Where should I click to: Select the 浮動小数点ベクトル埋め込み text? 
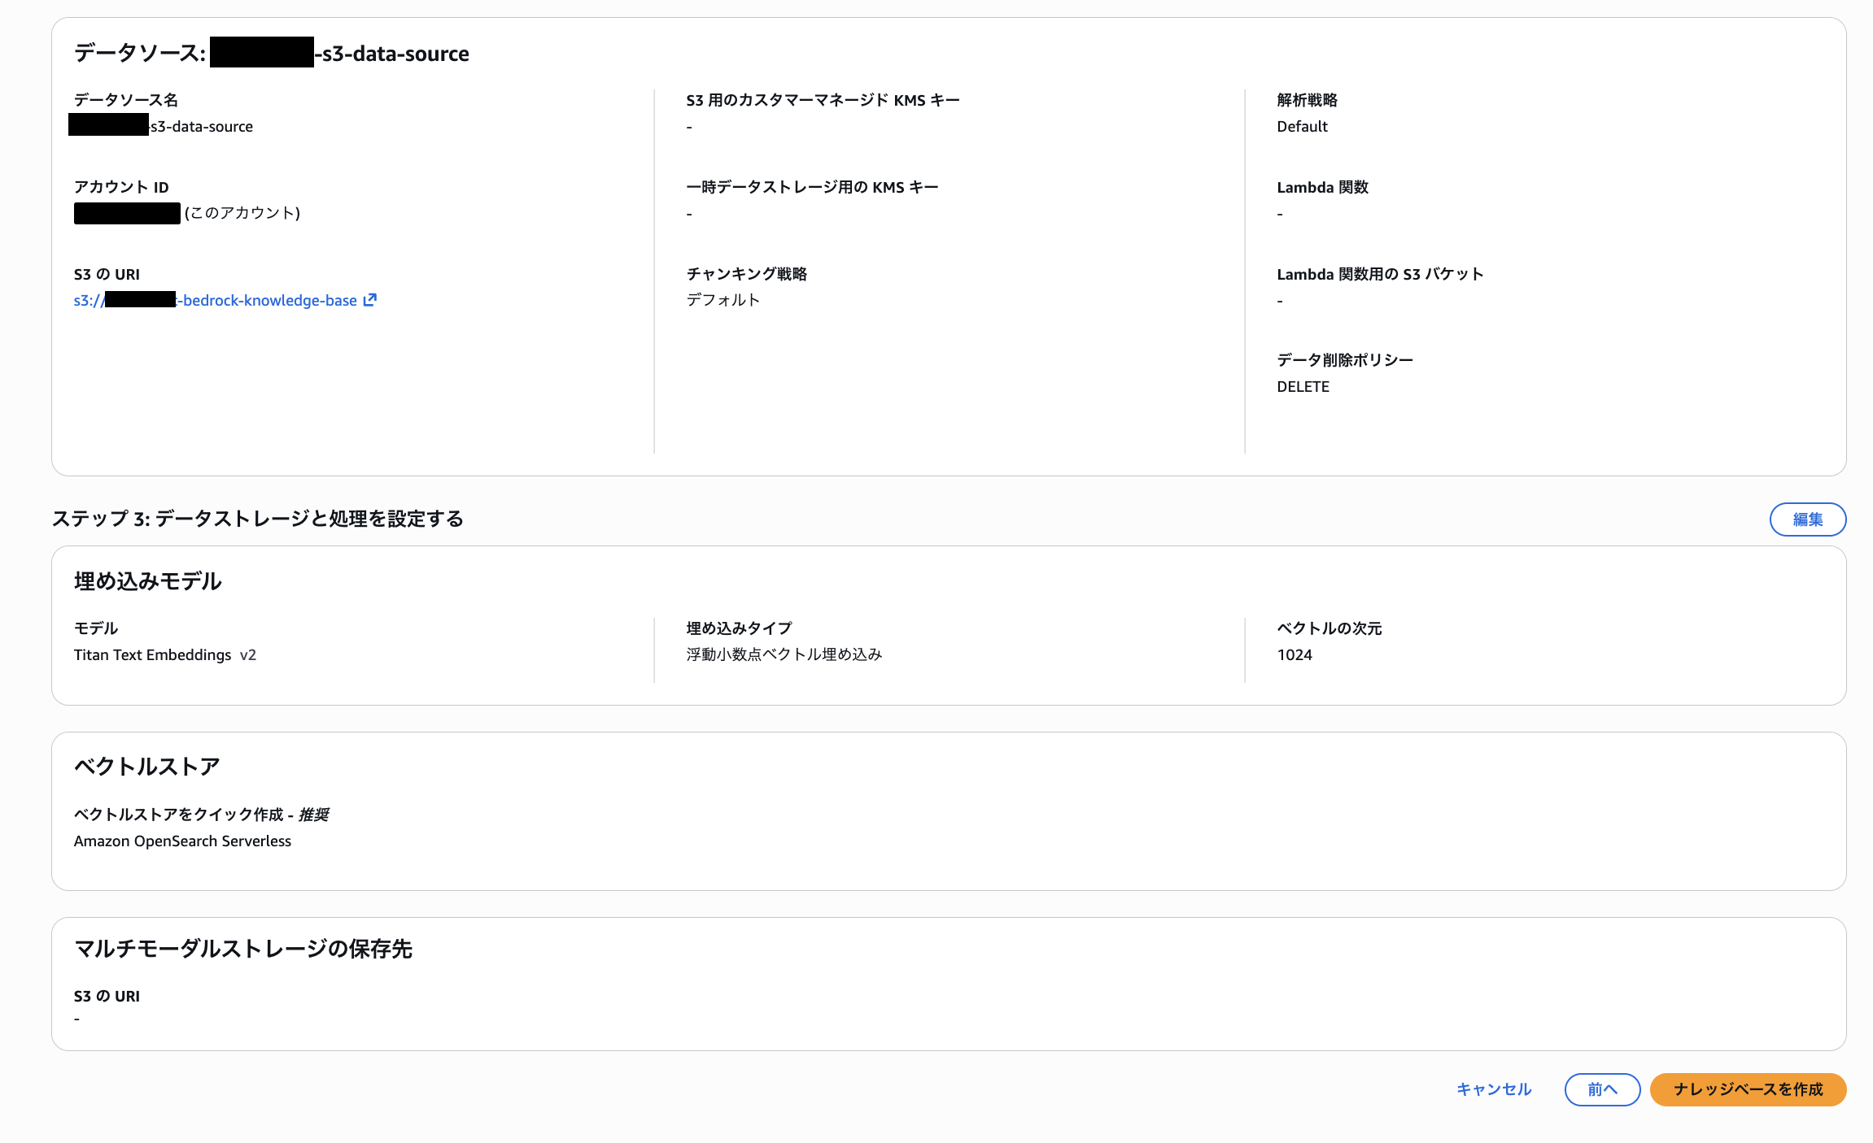(x=784, y=654)
